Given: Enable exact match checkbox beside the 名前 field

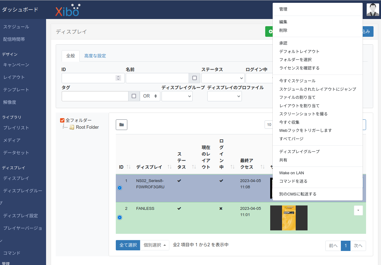Looking at the screenshot, I should click(x=194, y=78).
